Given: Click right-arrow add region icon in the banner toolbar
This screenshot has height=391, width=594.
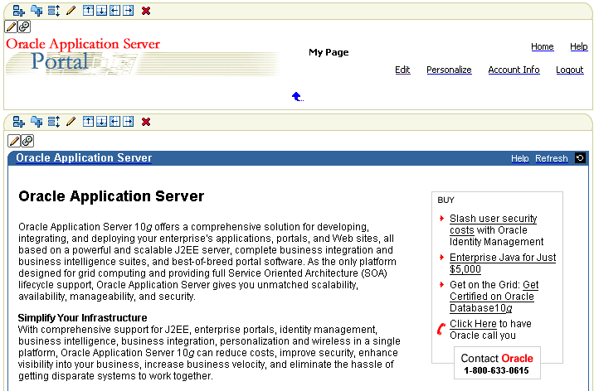Looking at the screenshot, I should (129, 11).
